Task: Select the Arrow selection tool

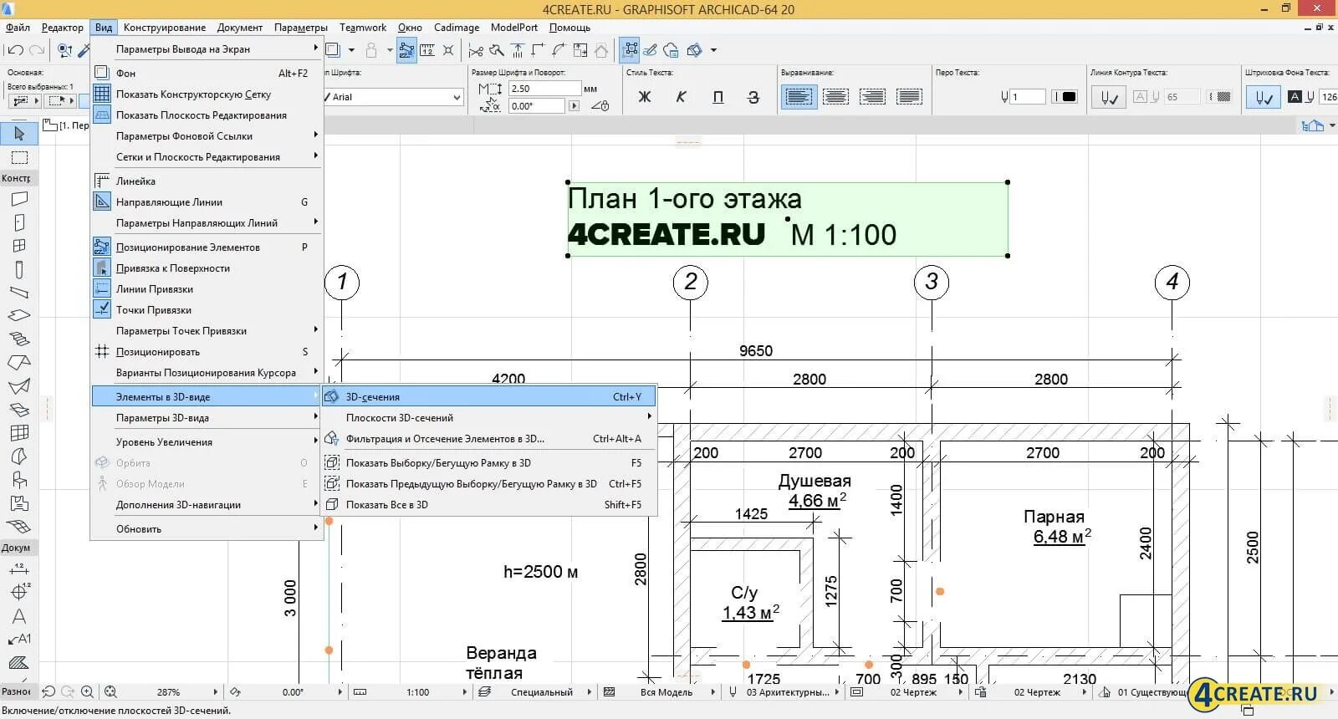Action: (x=18, y=133)
